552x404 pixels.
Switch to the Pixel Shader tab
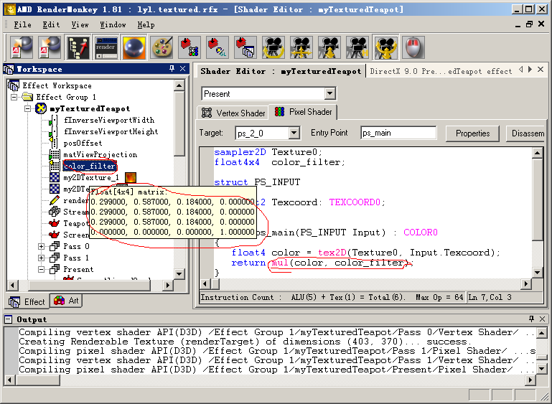[303, 112]
